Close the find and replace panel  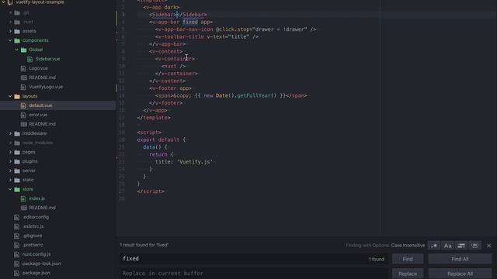point(489,246)
